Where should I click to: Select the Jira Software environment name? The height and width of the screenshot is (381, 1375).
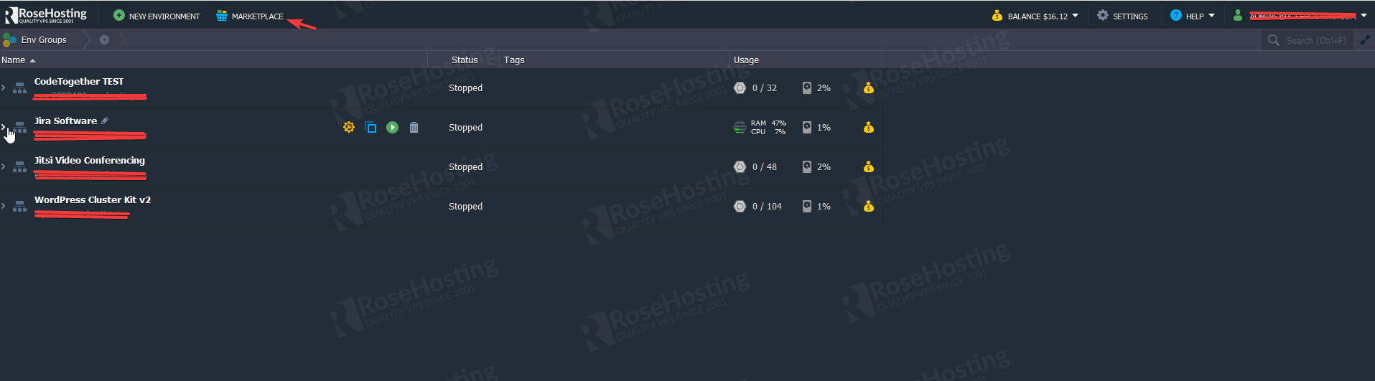65,121
